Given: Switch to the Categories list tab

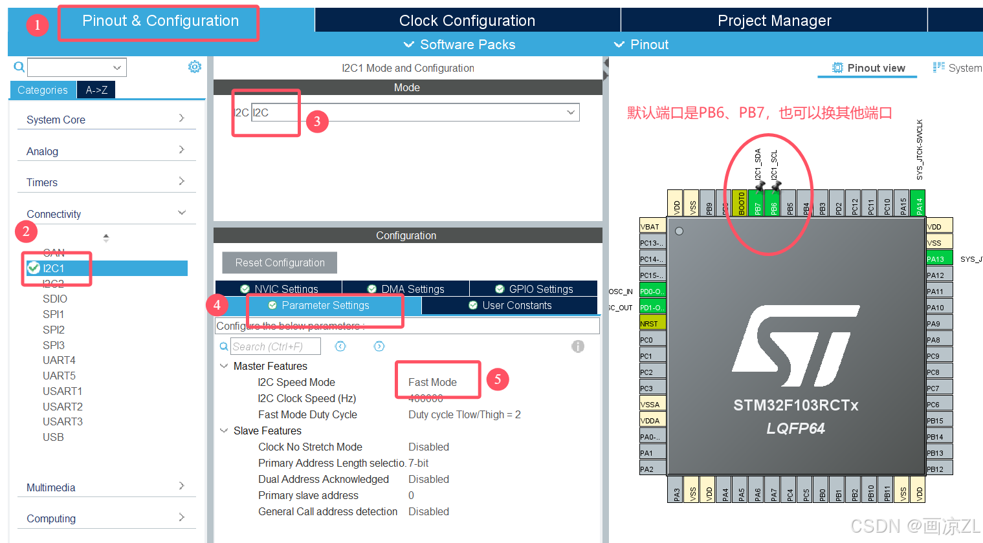Looking at the screenshot, I should 43,90.
